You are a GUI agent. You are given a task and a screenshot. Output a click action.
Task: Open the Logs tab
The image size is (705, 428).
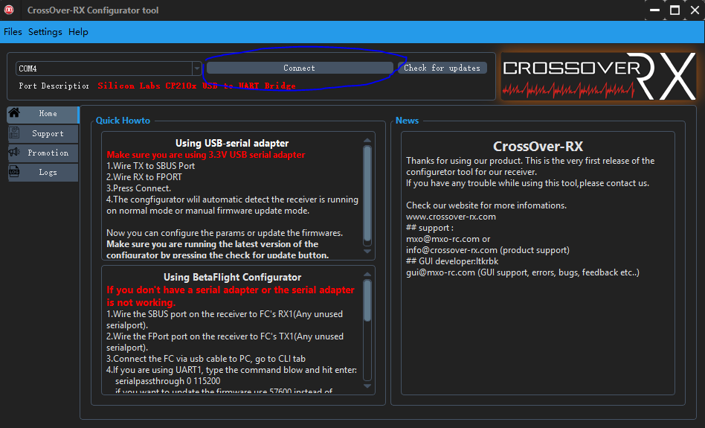pyautogui.click(x=43, y=173)
